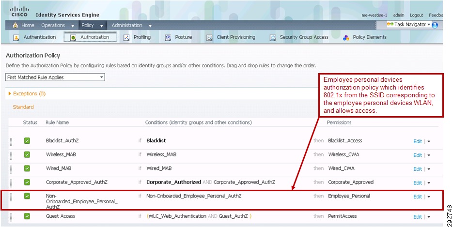Toggle status checkbox of Wireless_MAB rule
The image size is (452, 227).
click(27, 154)
